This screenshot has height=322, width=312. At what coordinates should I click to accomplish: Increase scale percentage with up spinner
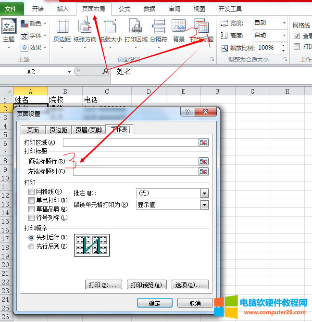click(x=283, y=45)
